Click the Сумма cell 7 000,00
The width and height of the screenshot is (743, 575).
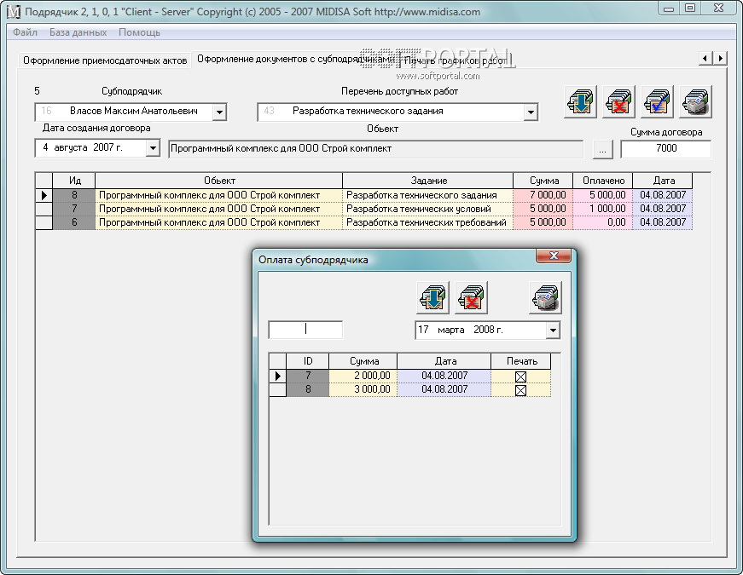pos(543,195)
